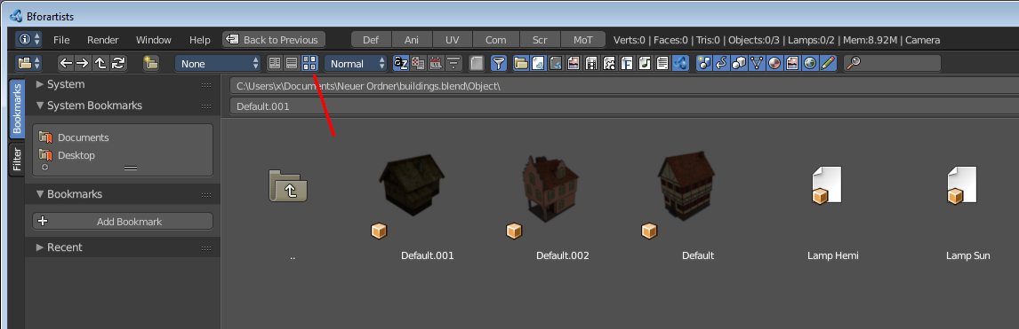Viewport: 1019px width, 329px height.
Task: Toggle images and sounds ID filter
Action: pos(791,63)
